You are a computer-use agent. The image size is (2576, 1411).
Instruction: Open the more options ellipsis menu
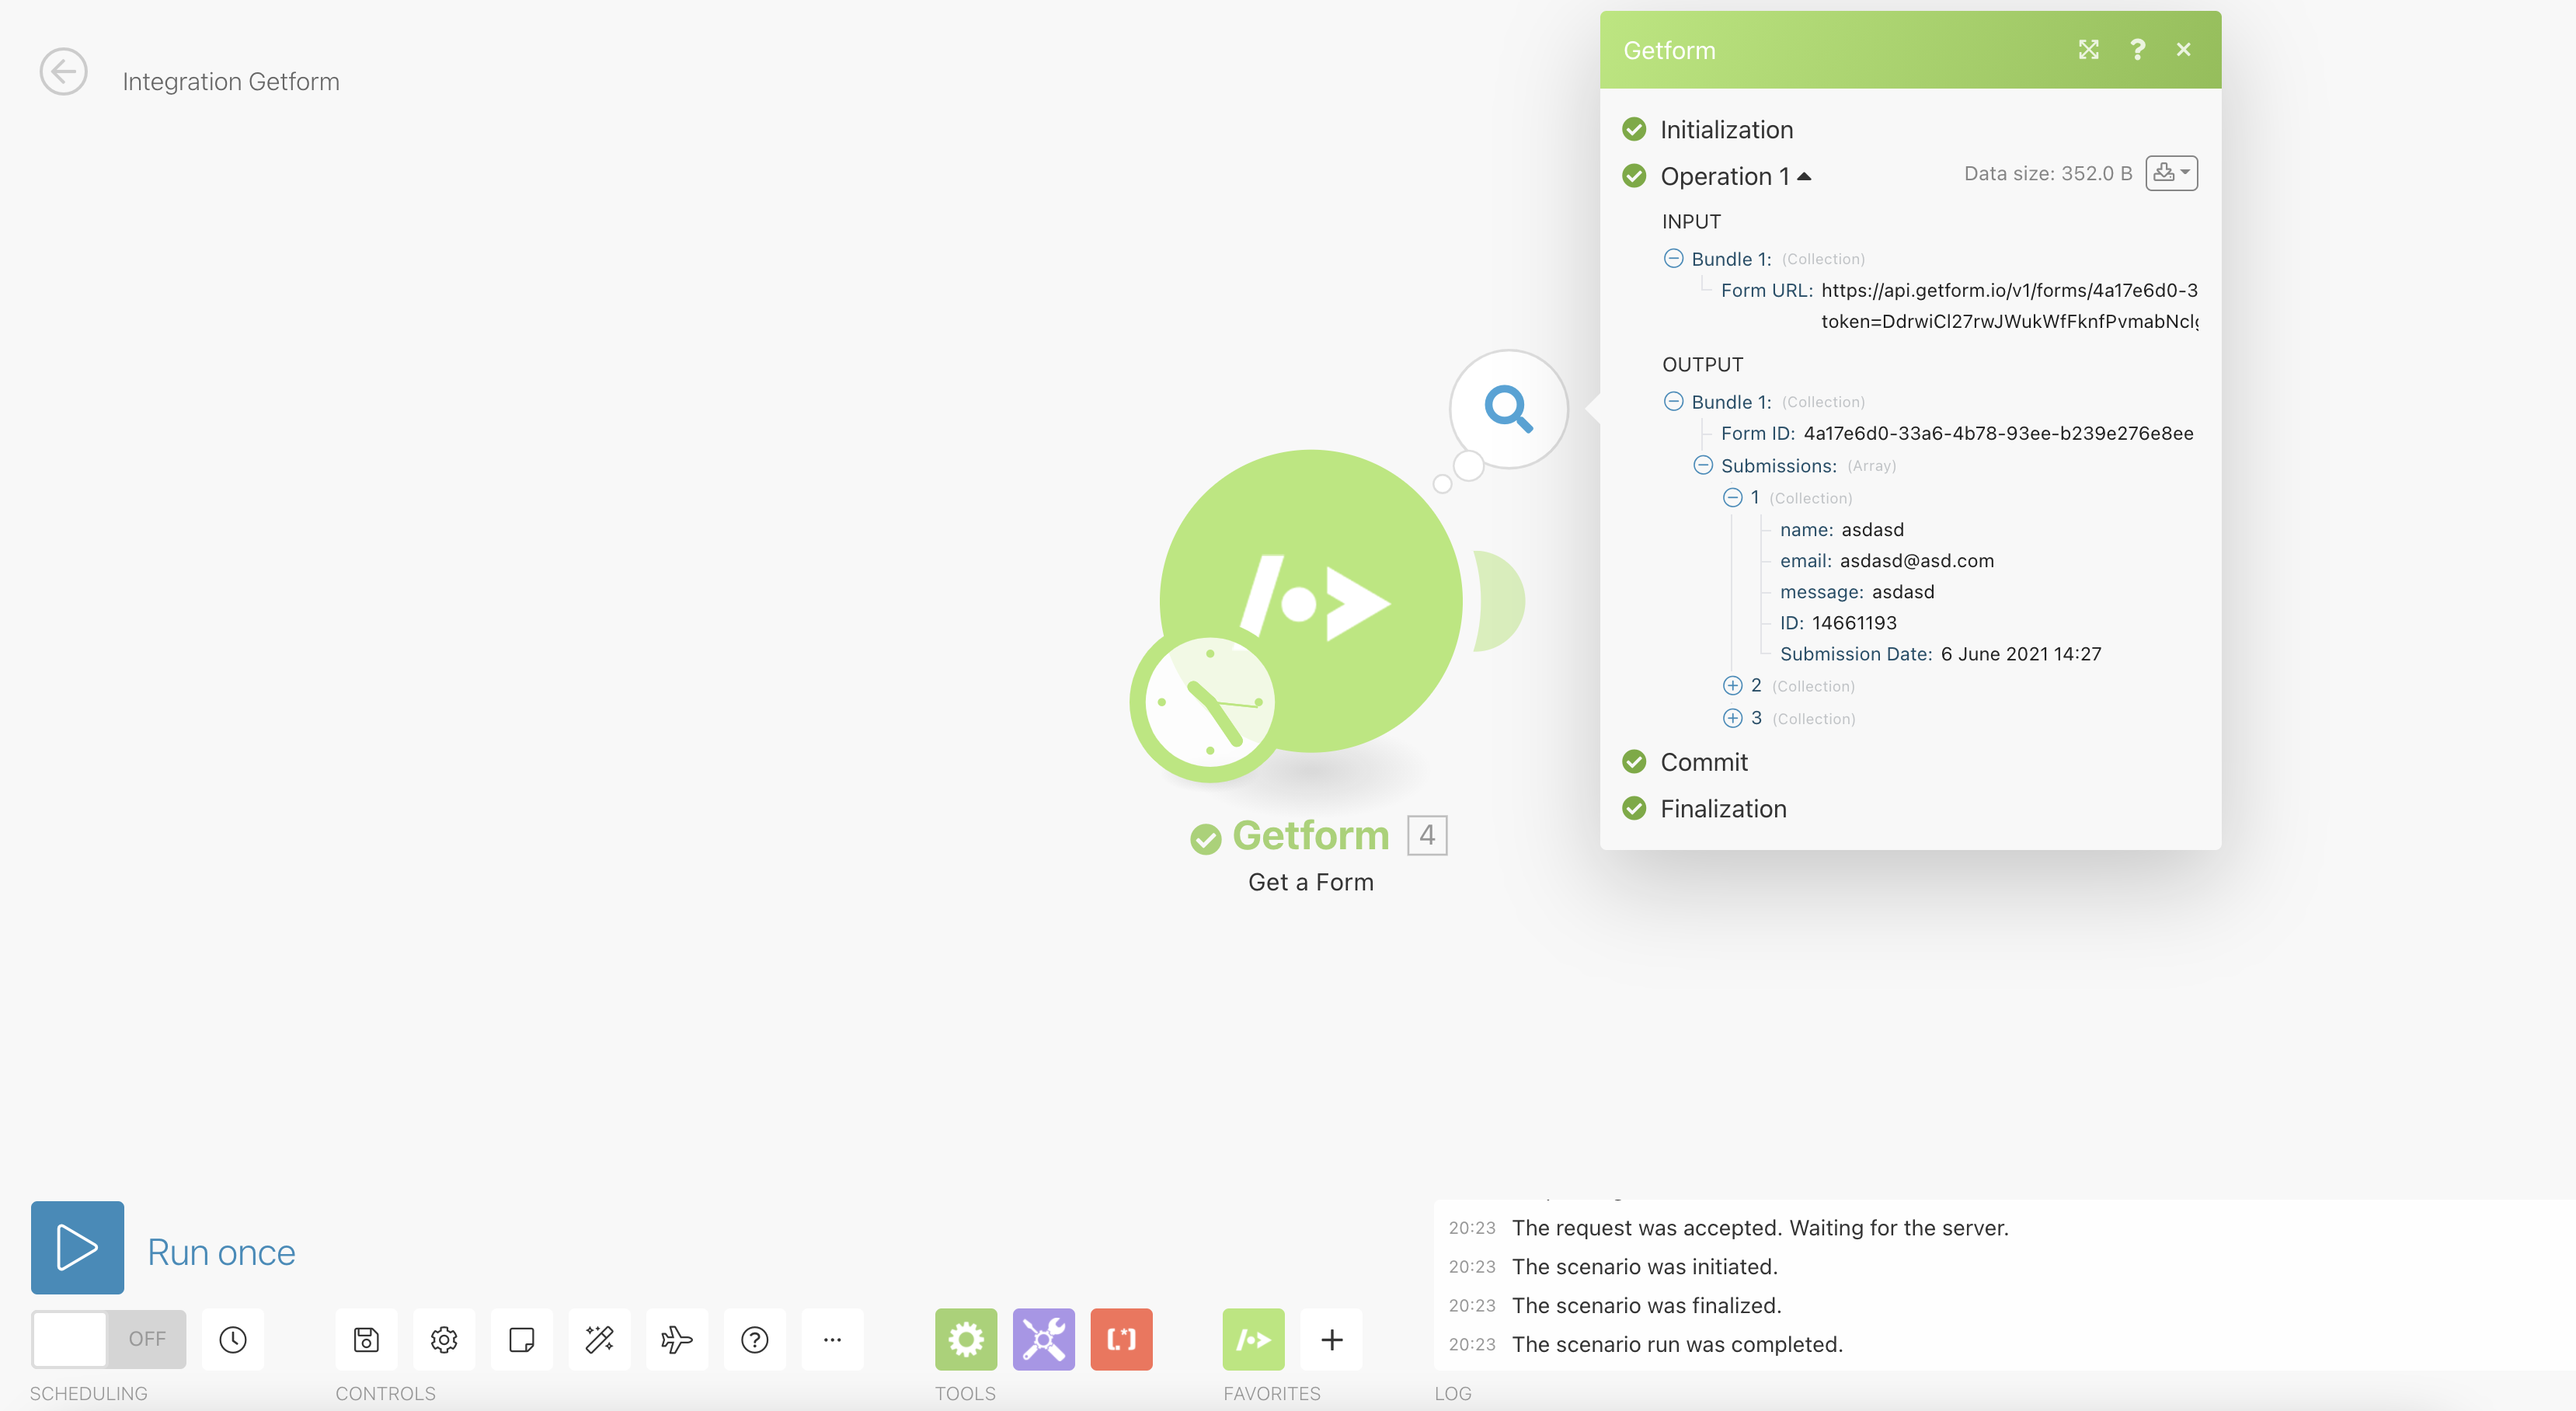(x=832, y=1339)
